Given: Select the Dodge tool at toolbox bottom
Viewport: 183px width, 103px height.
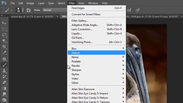Looking at the screenshot, I should pos(4,100).
